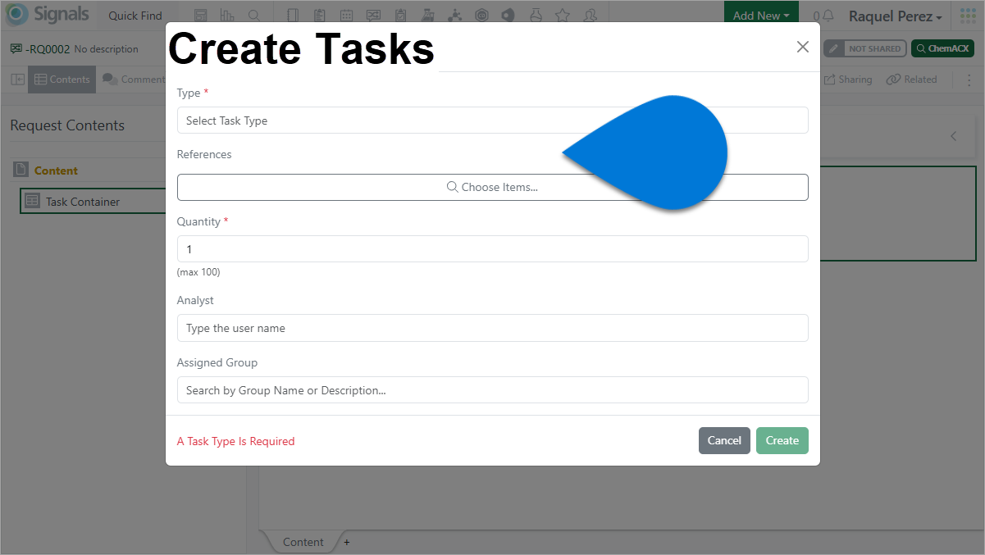Open favorites star icon in top toolbar
The image size is (985, 555).
(x=563, y=16)
